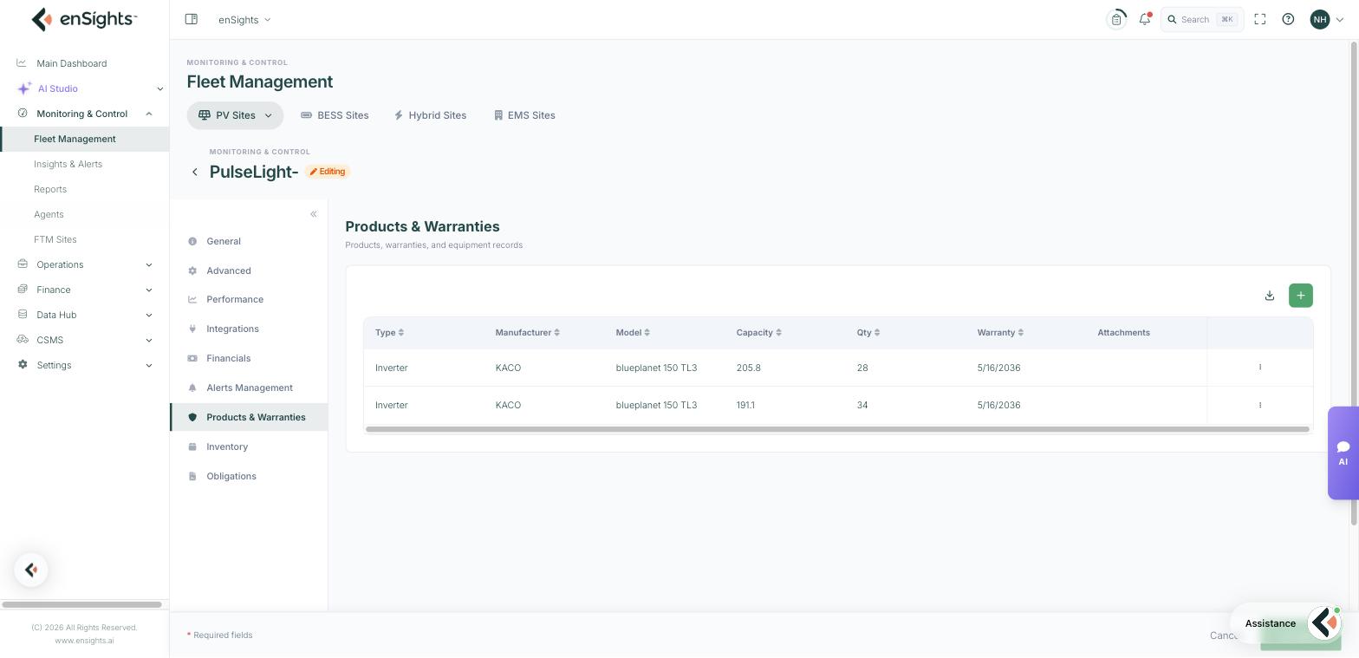Select Fleet Management in sidebar
Screen dimensions: 1359x658
[84, 139]
